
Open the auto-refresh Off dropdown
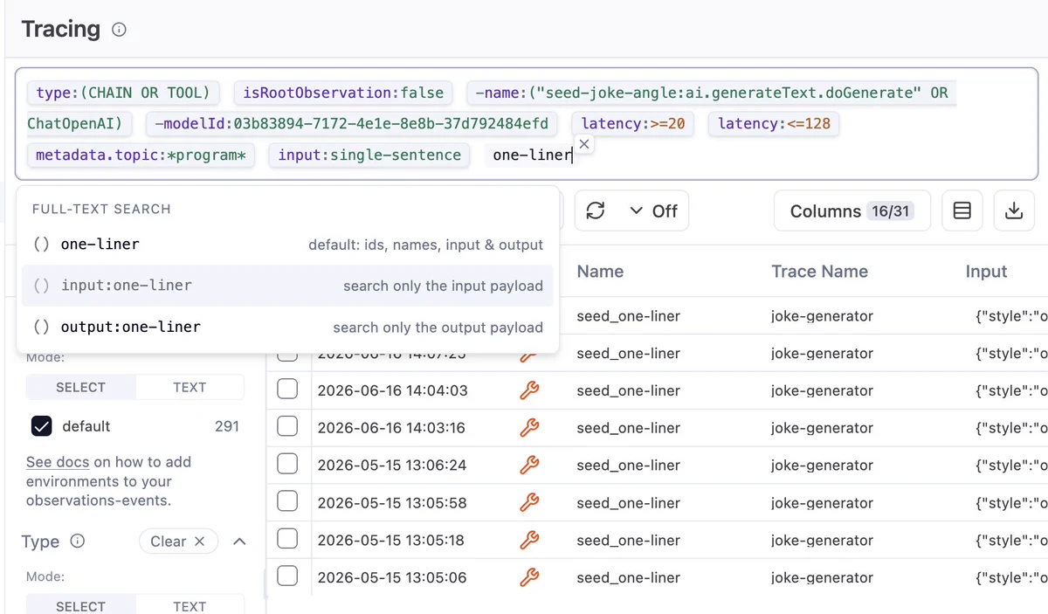[653, 210]
